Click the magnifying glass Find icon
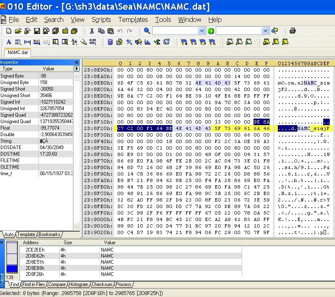335x297 pixels. 147,31
